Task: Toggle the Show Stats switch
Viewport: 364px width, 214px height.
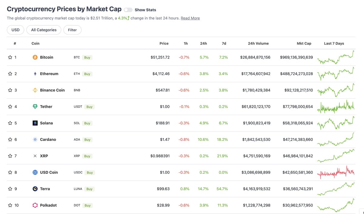Action: [x=128, y=10]
